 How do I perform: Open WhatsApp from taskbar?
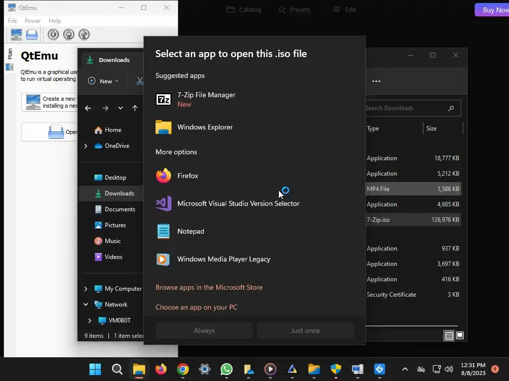click(x=226, y=369)
